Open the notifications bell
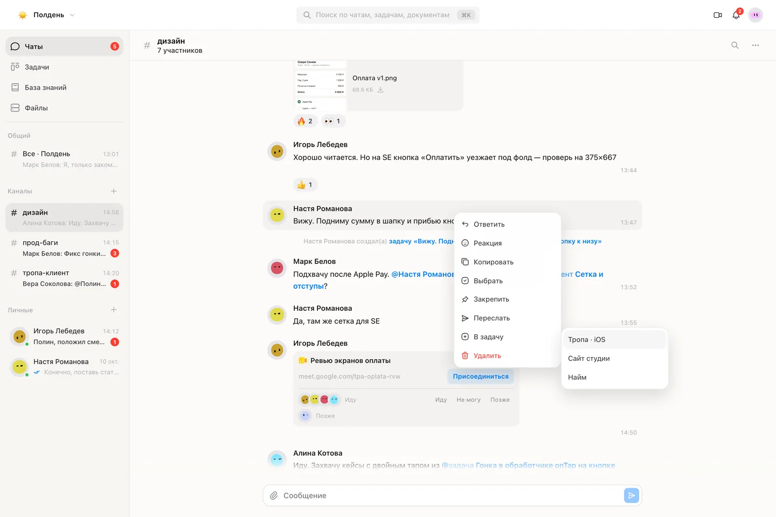 point(736,15)
